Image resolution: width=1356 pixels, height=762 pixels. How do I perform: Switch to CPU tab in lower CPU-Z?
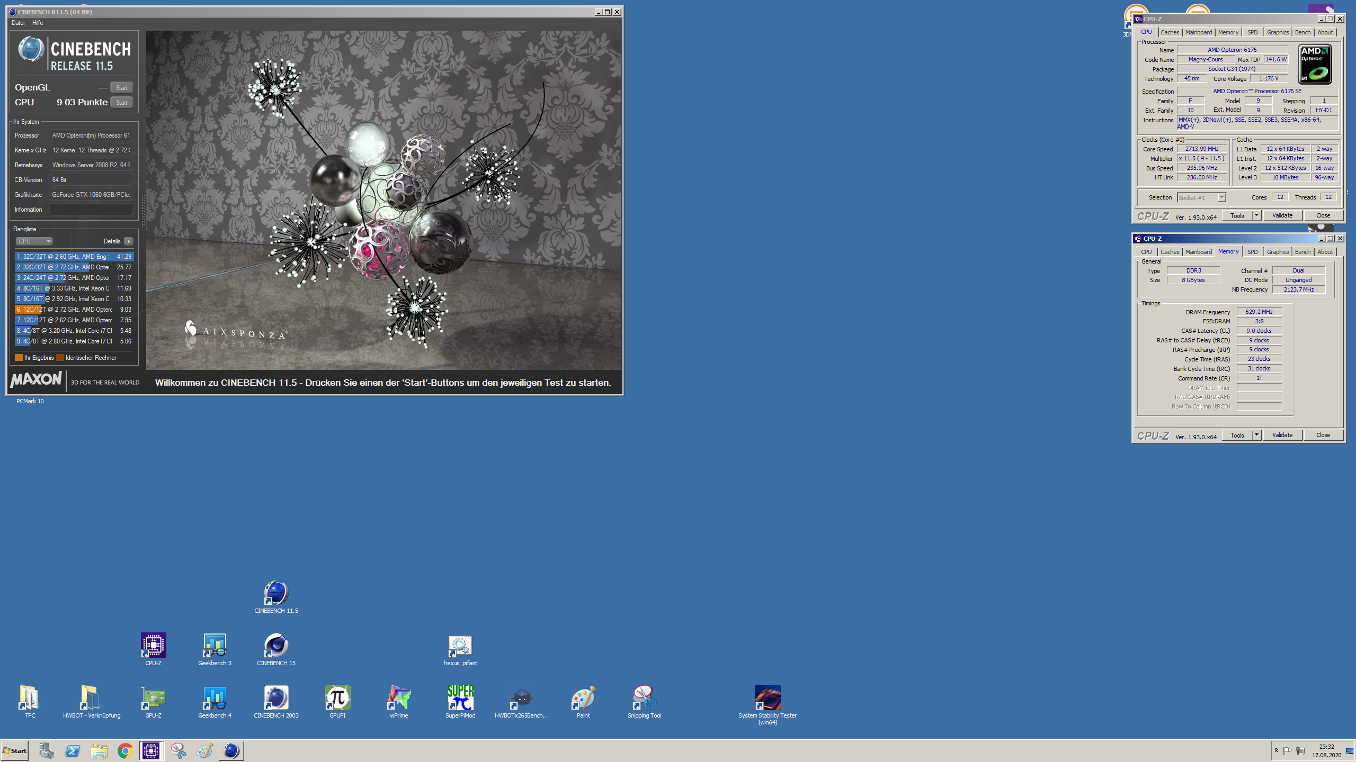[1146, 252]
